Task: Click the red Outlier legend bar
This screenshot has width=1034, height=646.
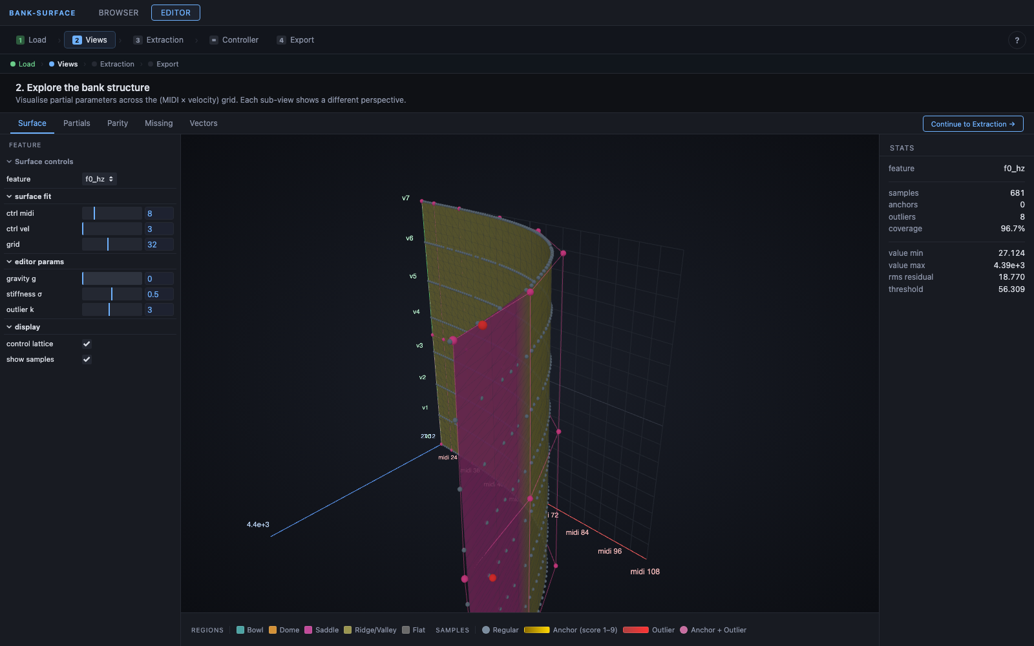Action: pyautogui.click(x=636, y=630)
